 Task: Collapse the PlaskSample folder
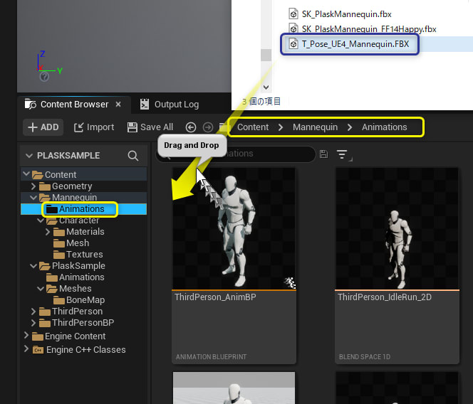pyautogui.click(x=33, y=266)
